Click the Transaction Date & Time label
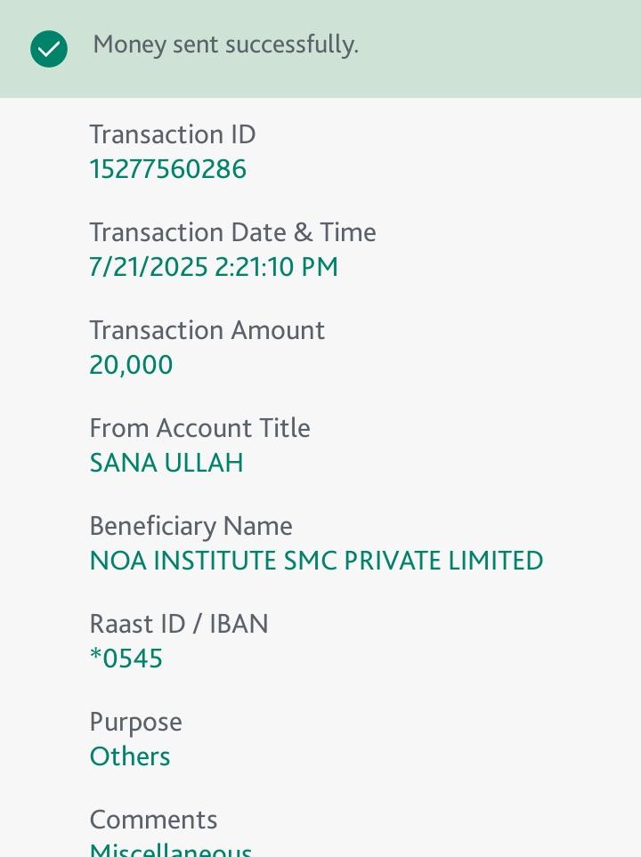This screenshot has height=857, width=641. (x=232, y=232)
